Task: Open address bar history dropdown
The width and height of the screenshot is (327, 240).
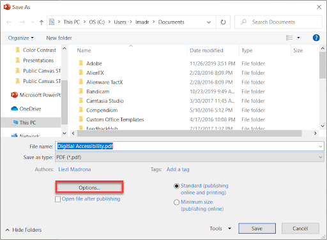Action: [x=209, y=22]
